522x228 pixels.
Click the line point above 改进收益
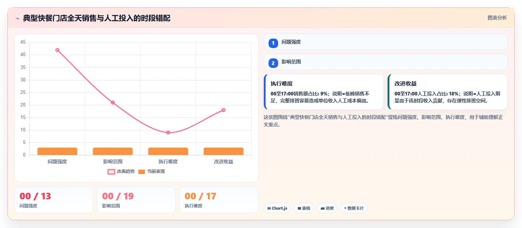[x=224, y=110]
